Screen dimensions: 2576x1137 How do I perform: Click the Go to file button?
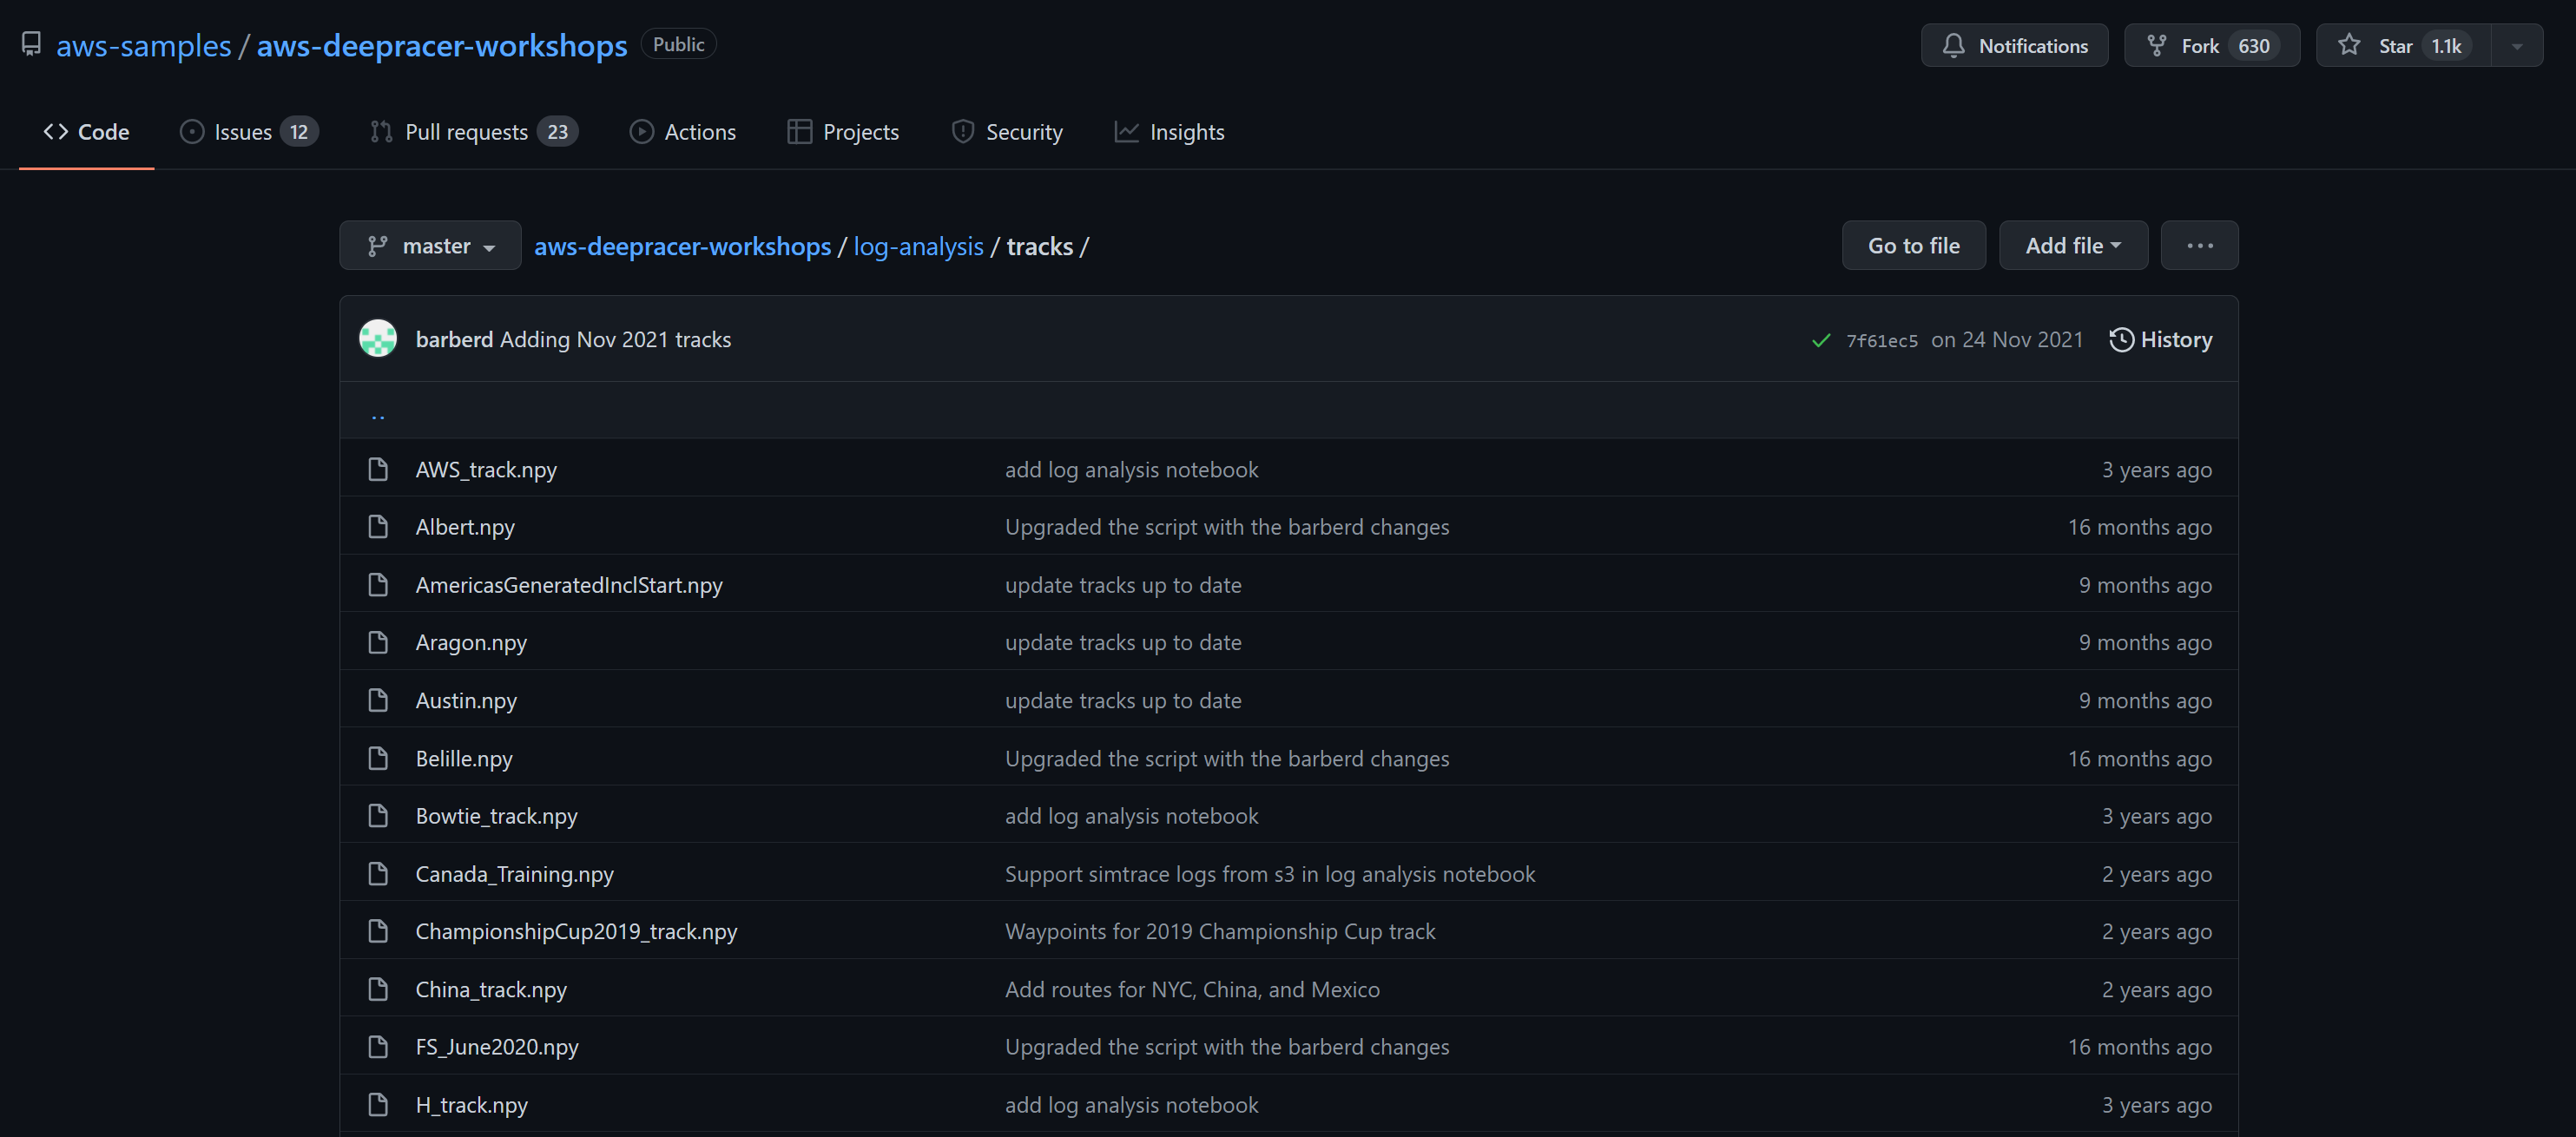point(1914,246)
